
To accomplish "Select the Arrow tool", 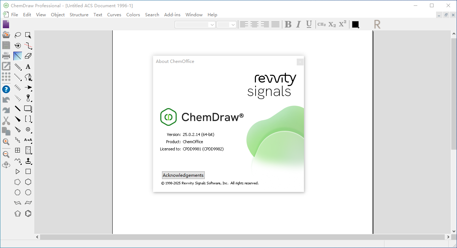I will (x=28, y=87).
